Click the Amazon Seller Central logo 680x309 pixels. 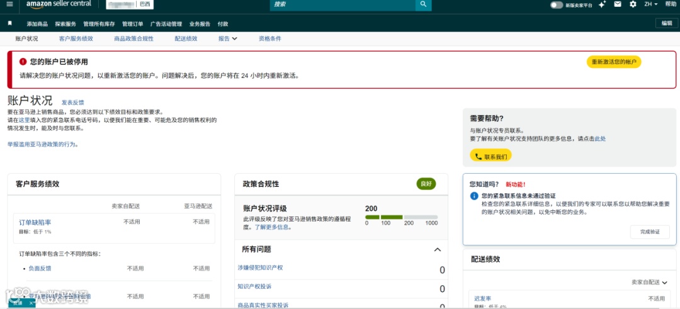pos(59,4)
